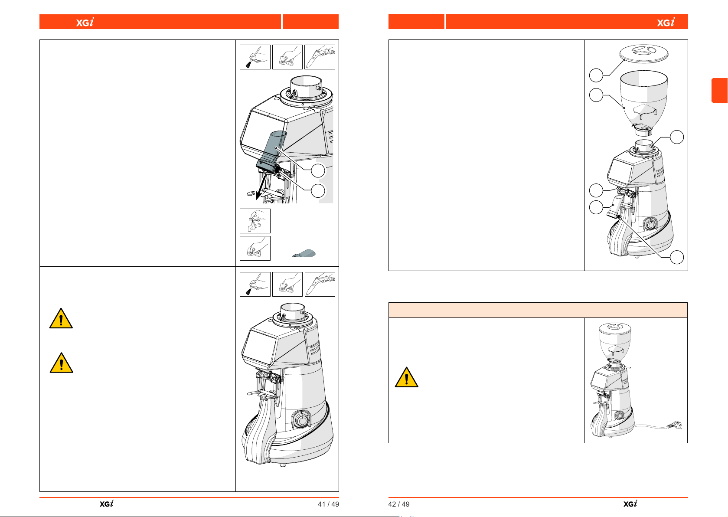This screenshot has height=517, width=728.
Task: Click the first yellow warning triangle on page 41
Action: coord(61,318)
